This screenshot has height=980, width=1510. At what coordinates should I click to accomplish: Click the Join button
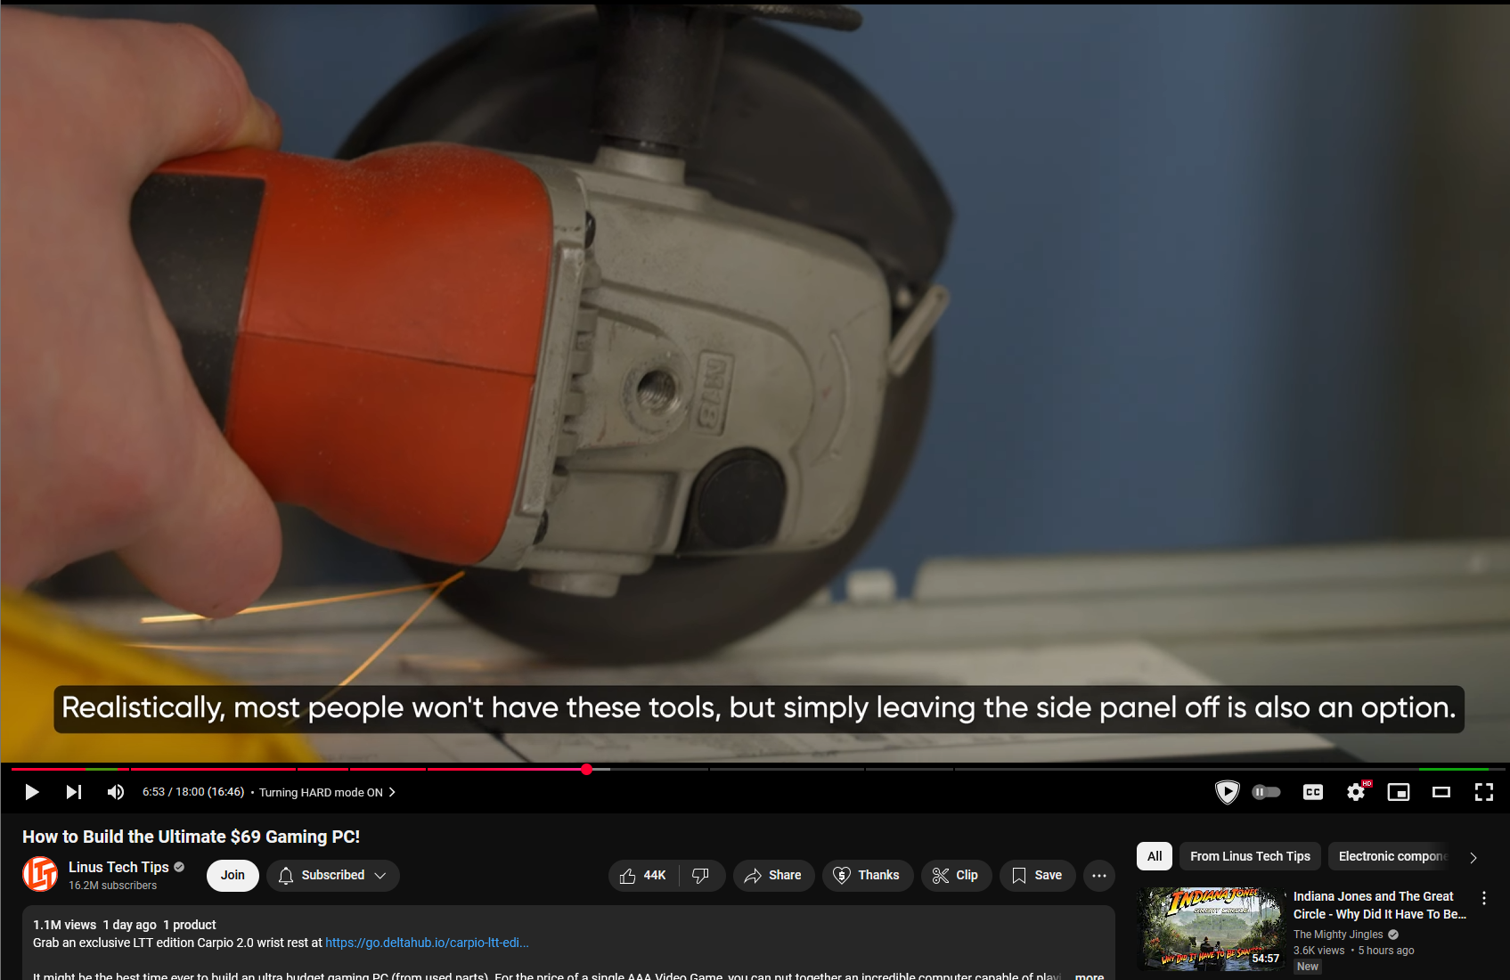point(232,875)
